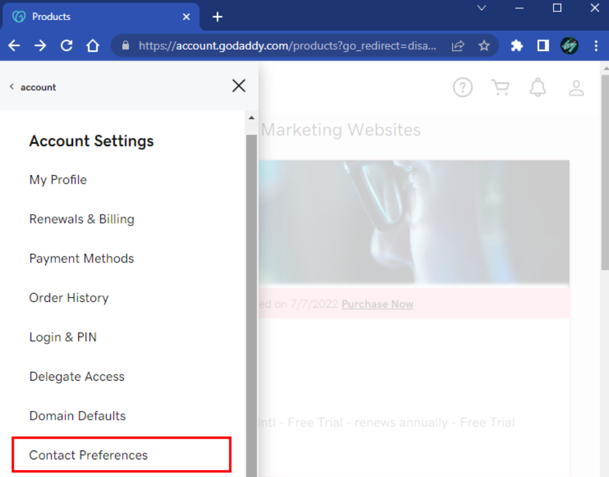609x477 pixels.
Task: Click the side panel scrollbar thumb
Action: [x=252, y=305]
